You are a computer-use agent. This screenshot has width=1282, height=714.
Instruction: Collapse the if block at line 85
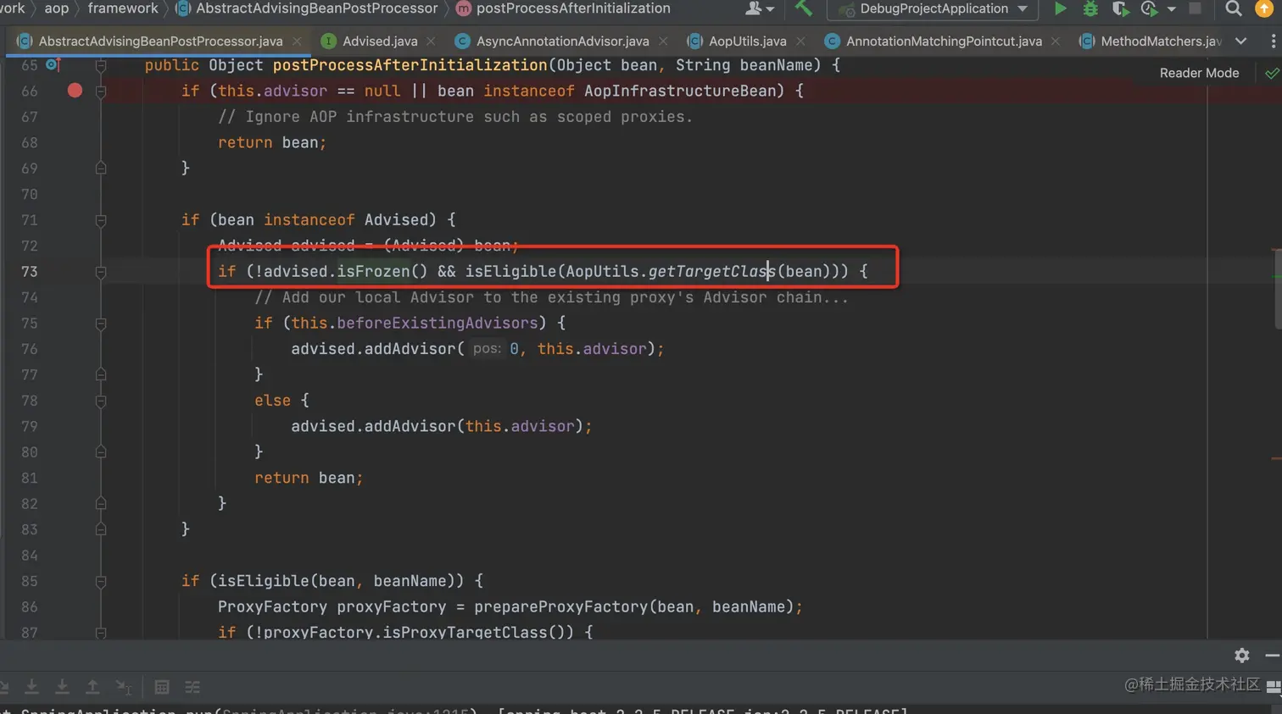click(101, 581)
